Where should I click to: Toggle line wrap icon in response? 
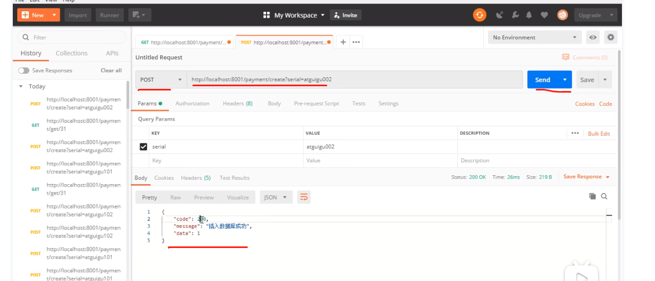tap(304, 197)
